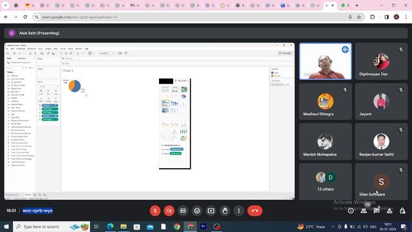
Task: Open Adobe Premiere Pro from taskbar
Action: [x=203, y=226]
